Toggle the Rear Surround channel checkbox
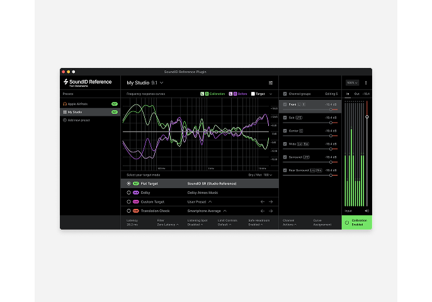 (285, 171)
